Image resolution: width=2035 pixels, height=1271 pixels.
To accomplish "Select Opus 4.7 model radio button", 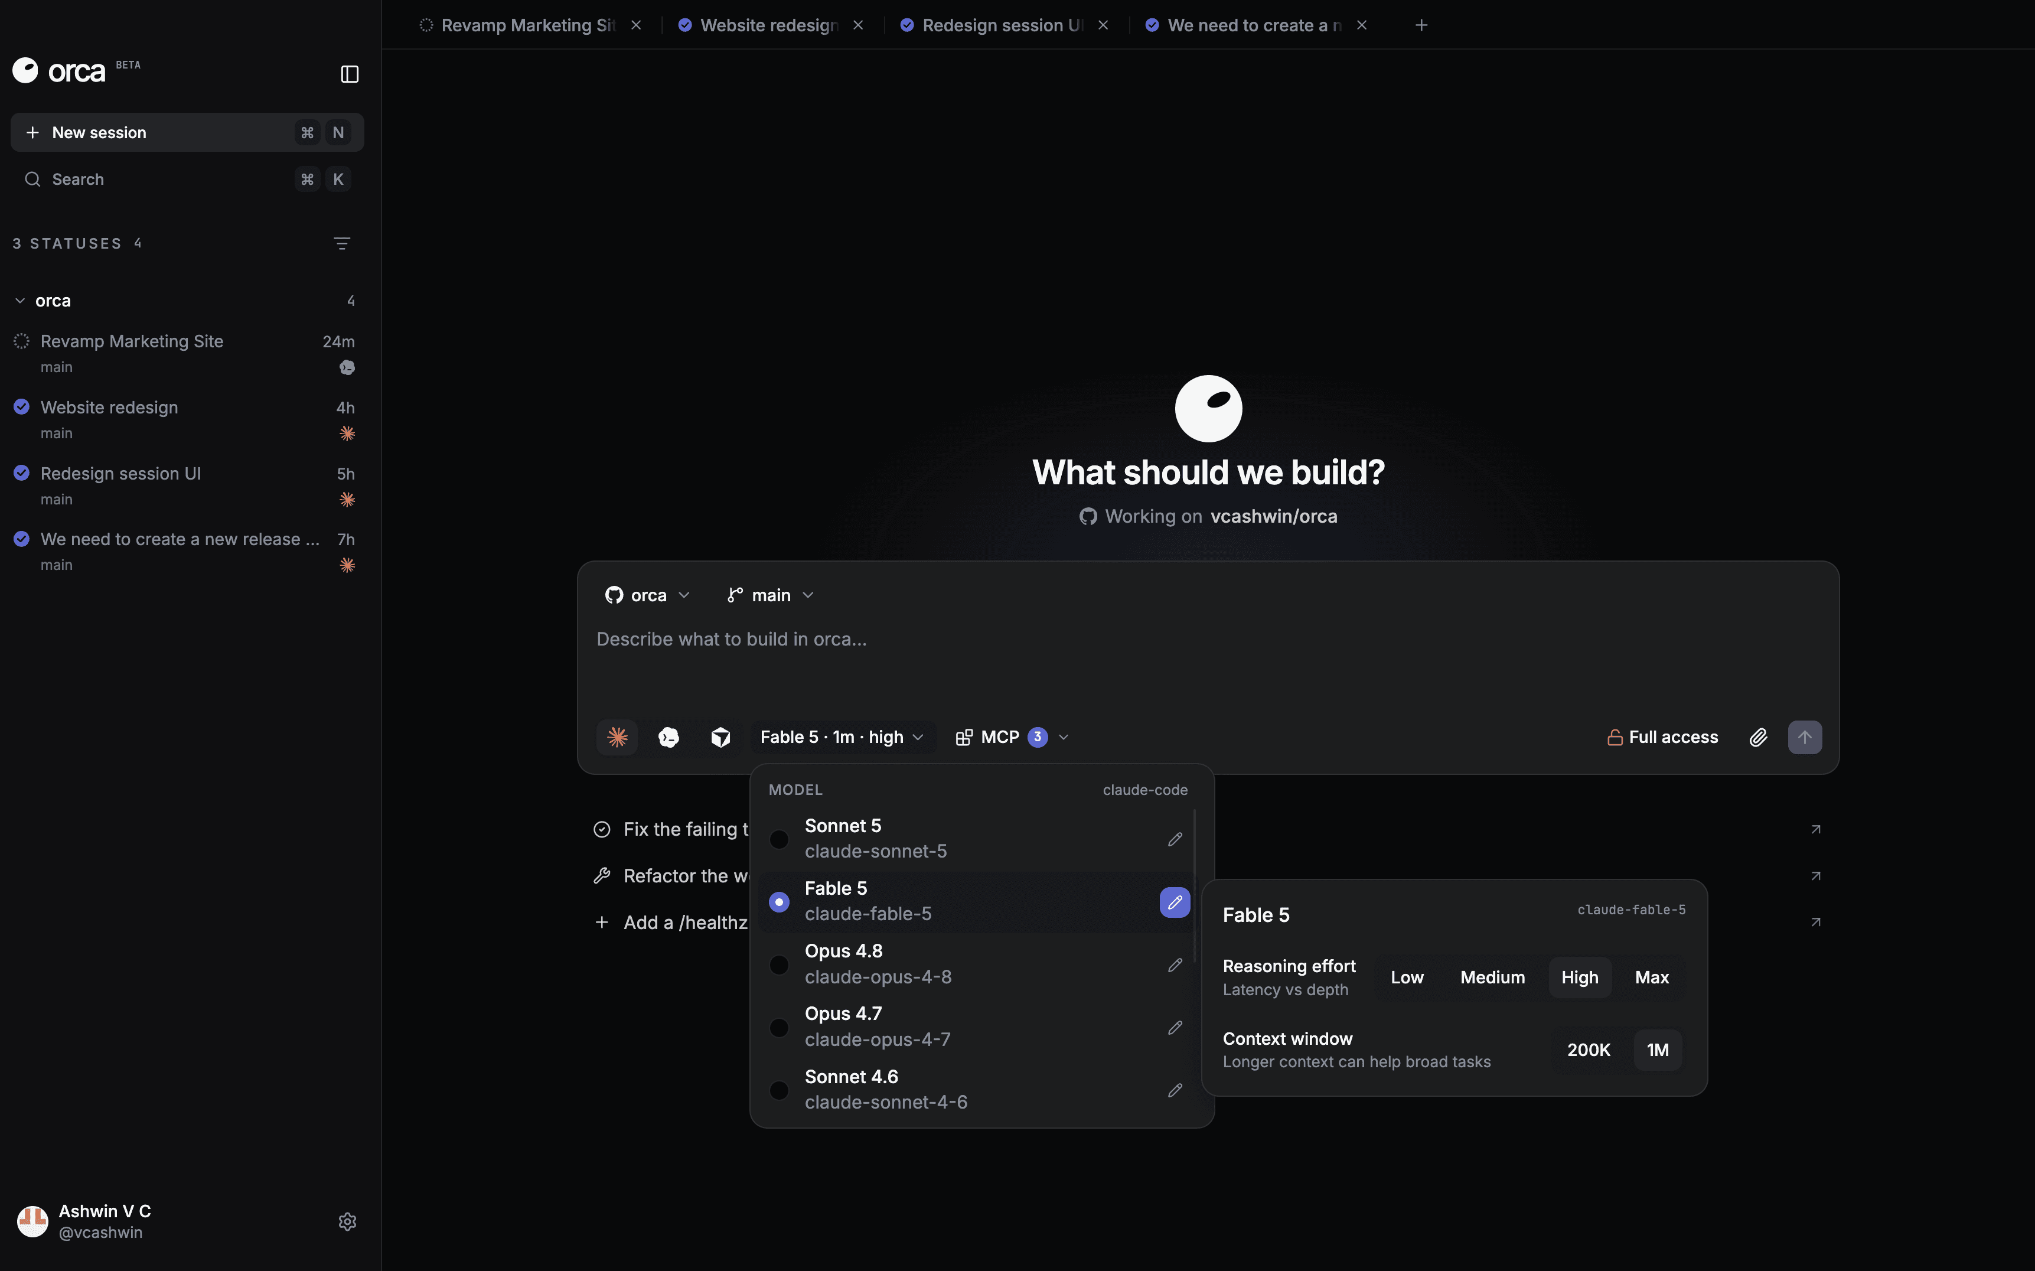I will pyautogui.click(x=779, y=1027).
